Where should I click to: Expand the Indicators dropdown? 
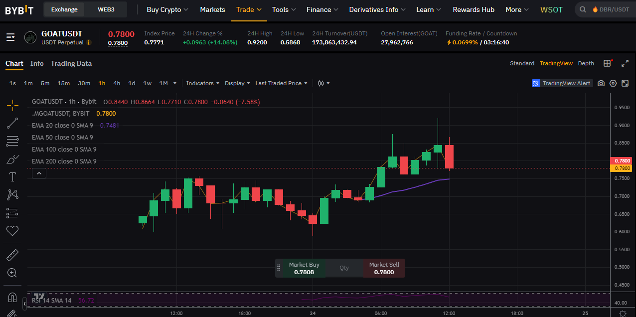point(202,83)
